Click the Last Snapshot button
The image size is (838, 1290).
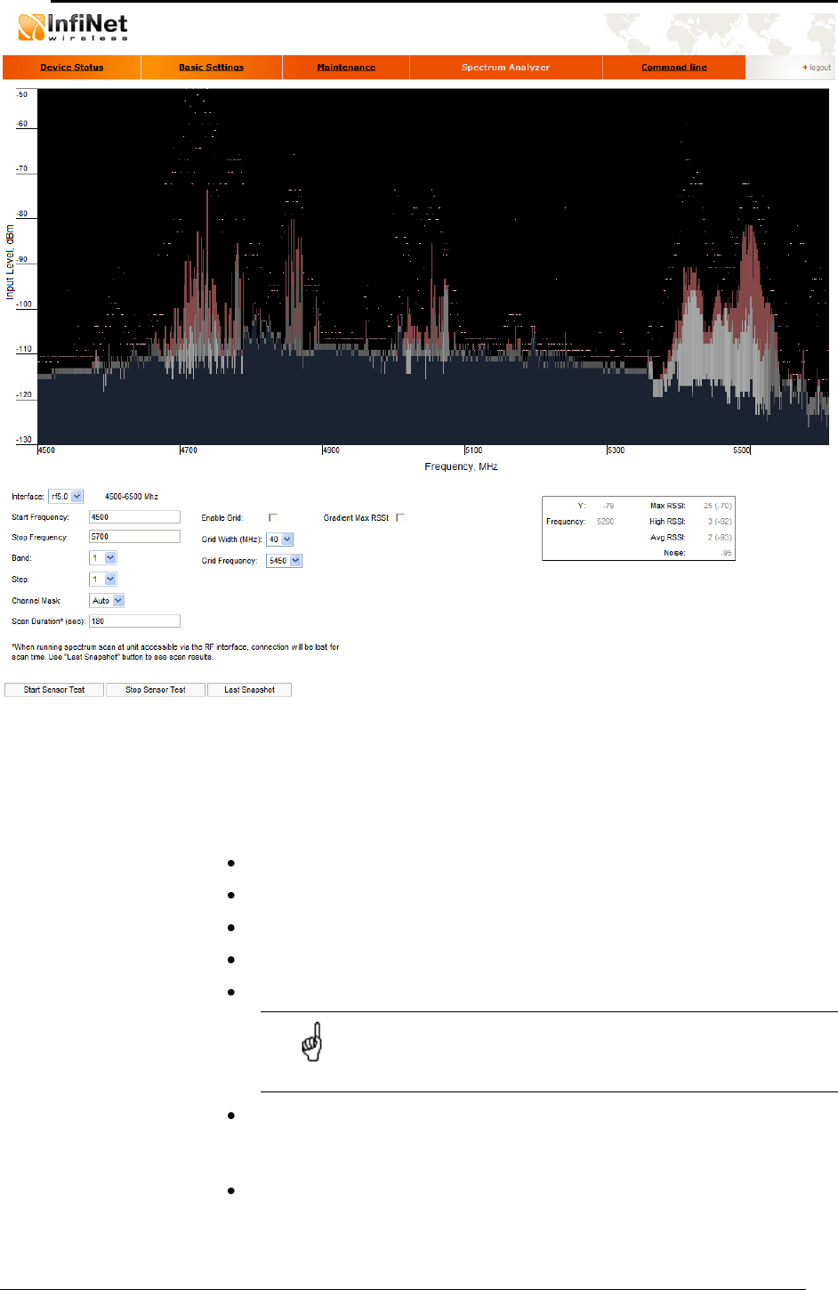click(x=249, y=690)
